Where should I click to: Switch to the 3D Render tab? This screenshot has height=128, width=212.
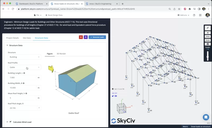click(x=61, y=54)
